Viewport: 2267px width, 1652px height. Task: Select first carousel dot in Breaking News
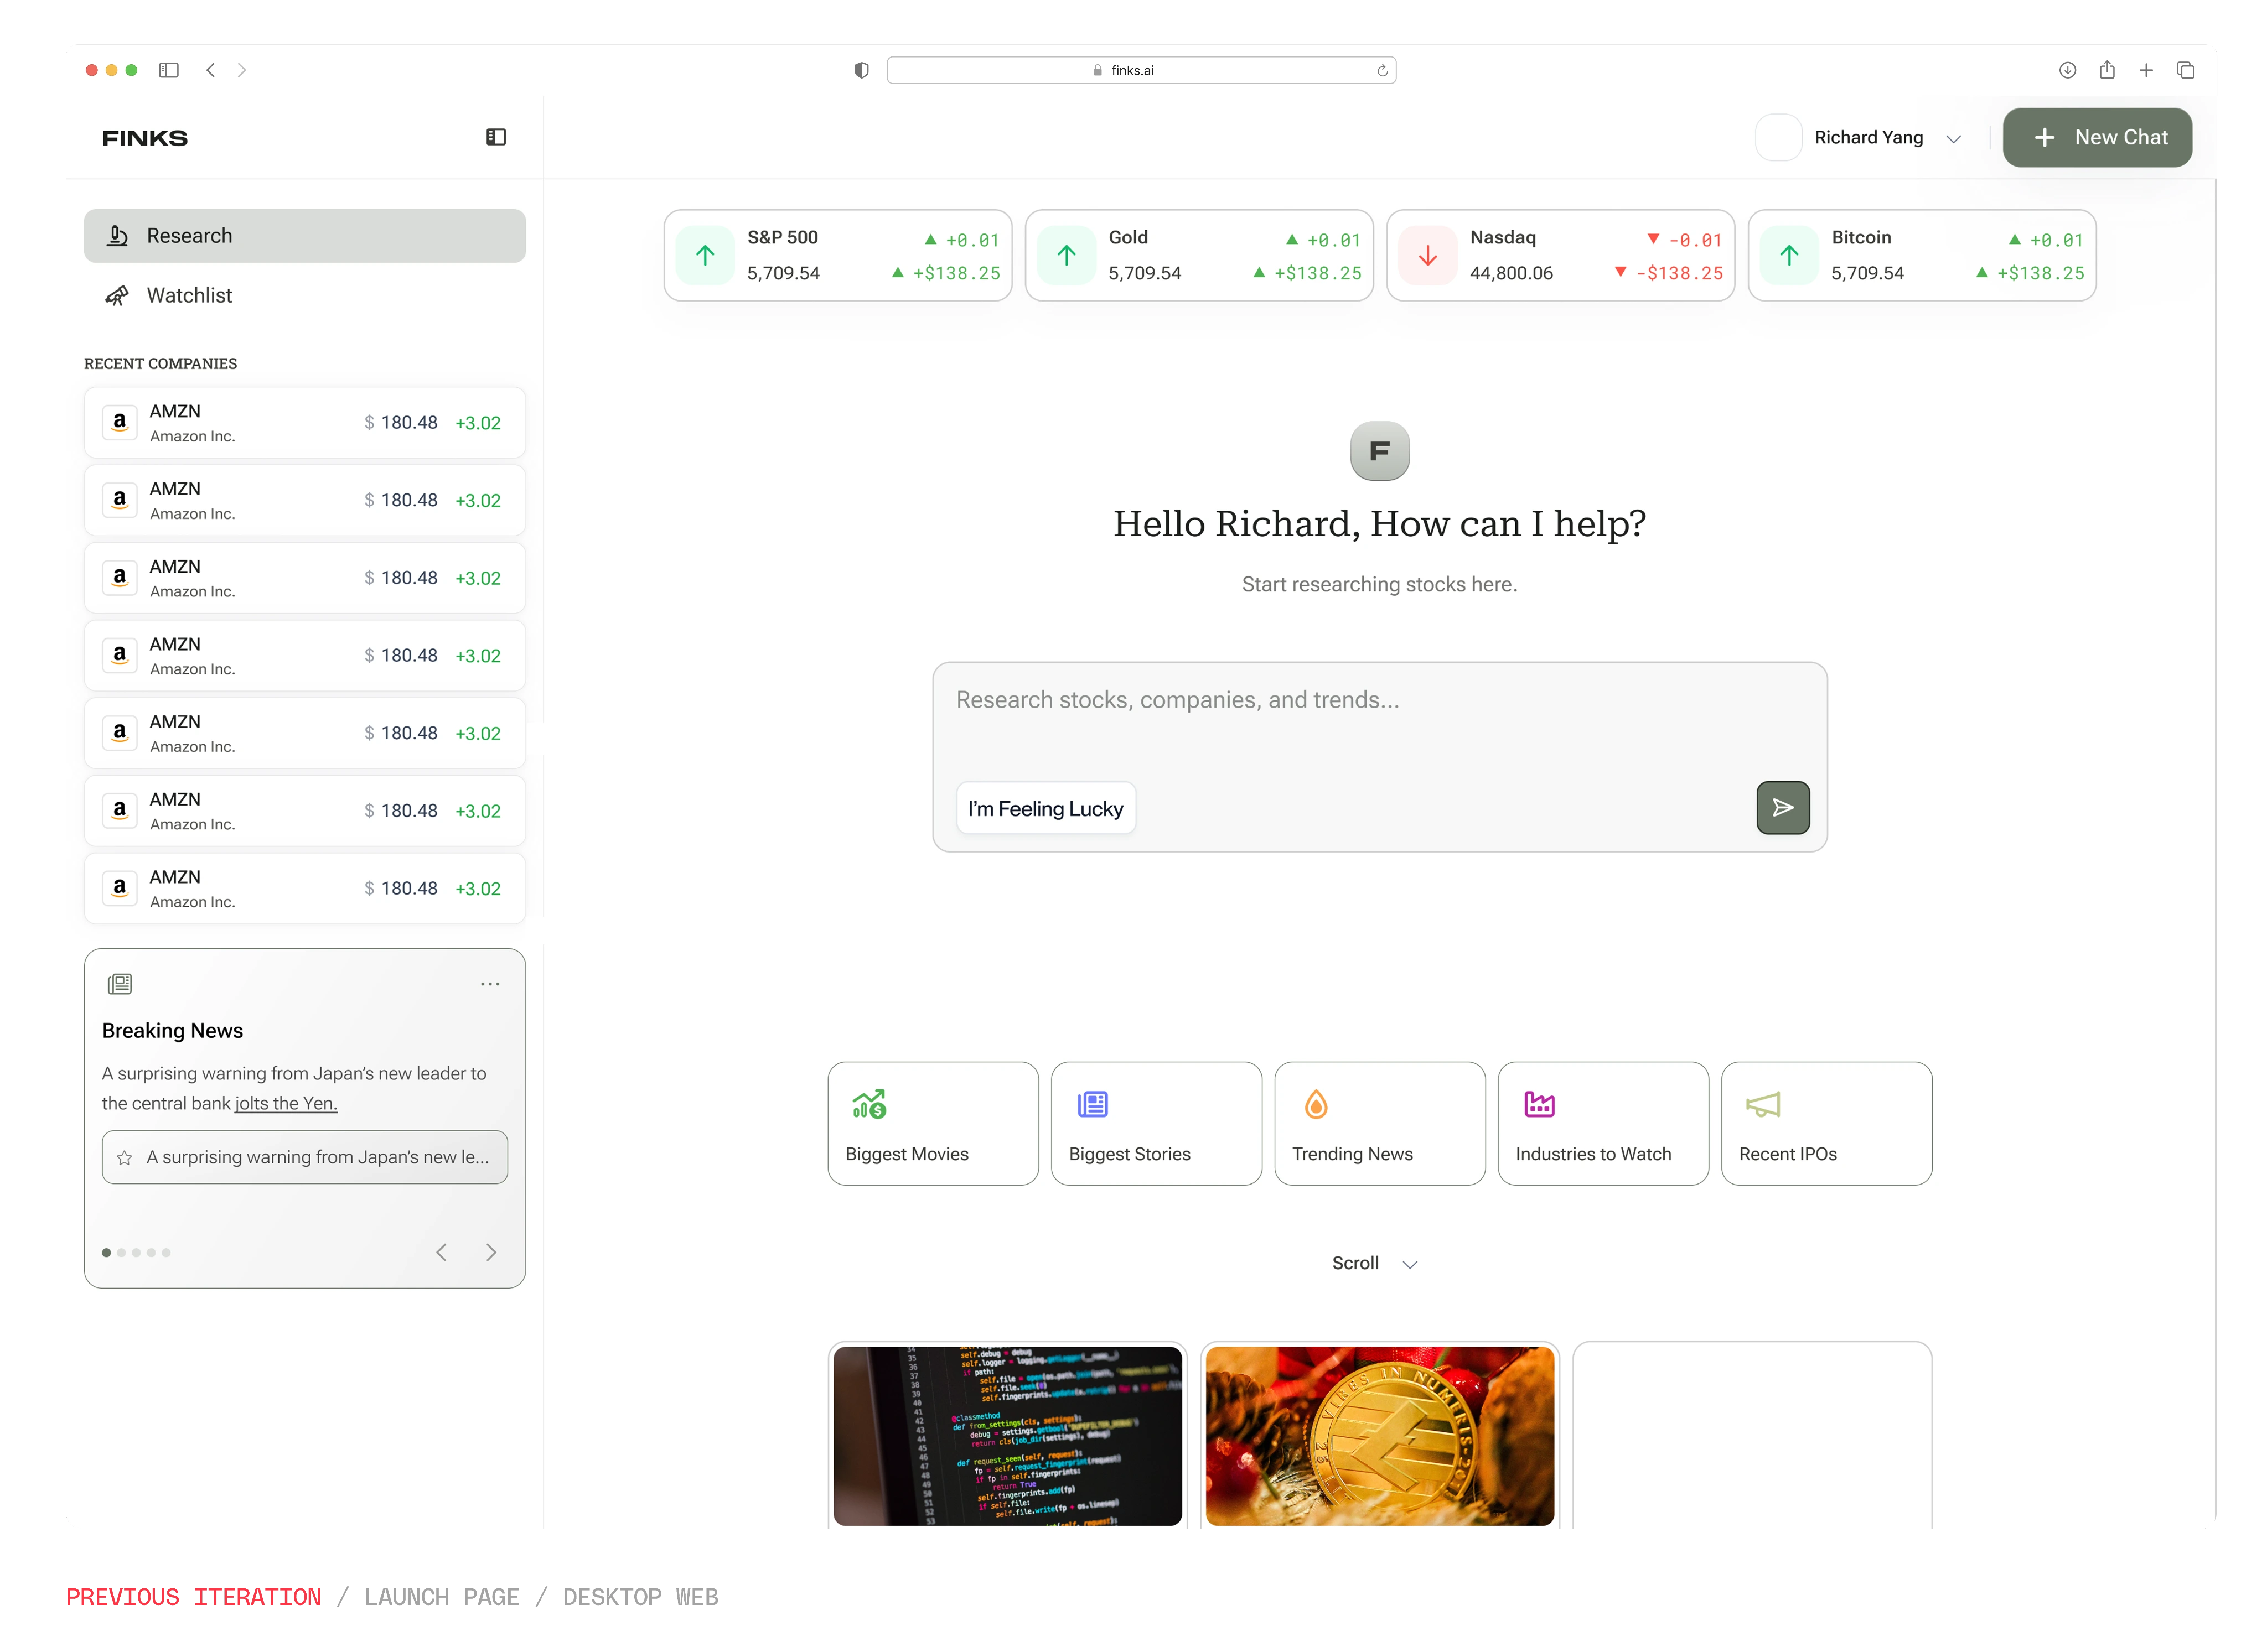(x=107, y=1253)
